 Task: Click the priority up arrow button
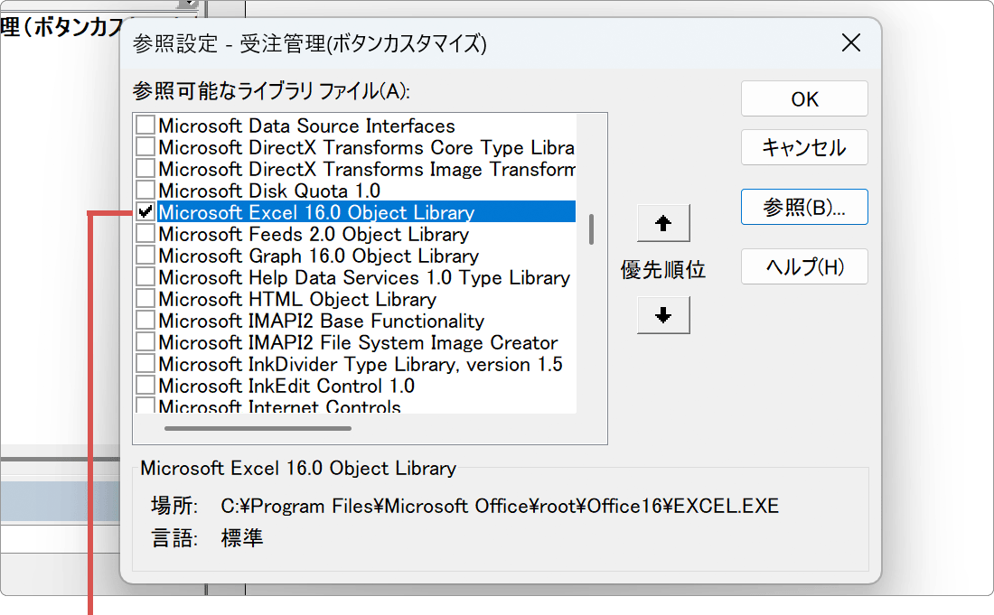tap(663, 223)
